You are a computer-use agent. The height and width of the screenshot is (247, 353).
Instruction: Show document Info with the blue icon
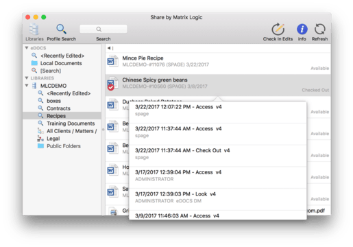pos(302,30)
